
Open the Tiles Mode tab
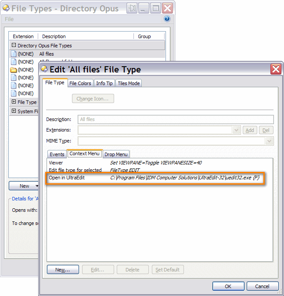(128, 83)
